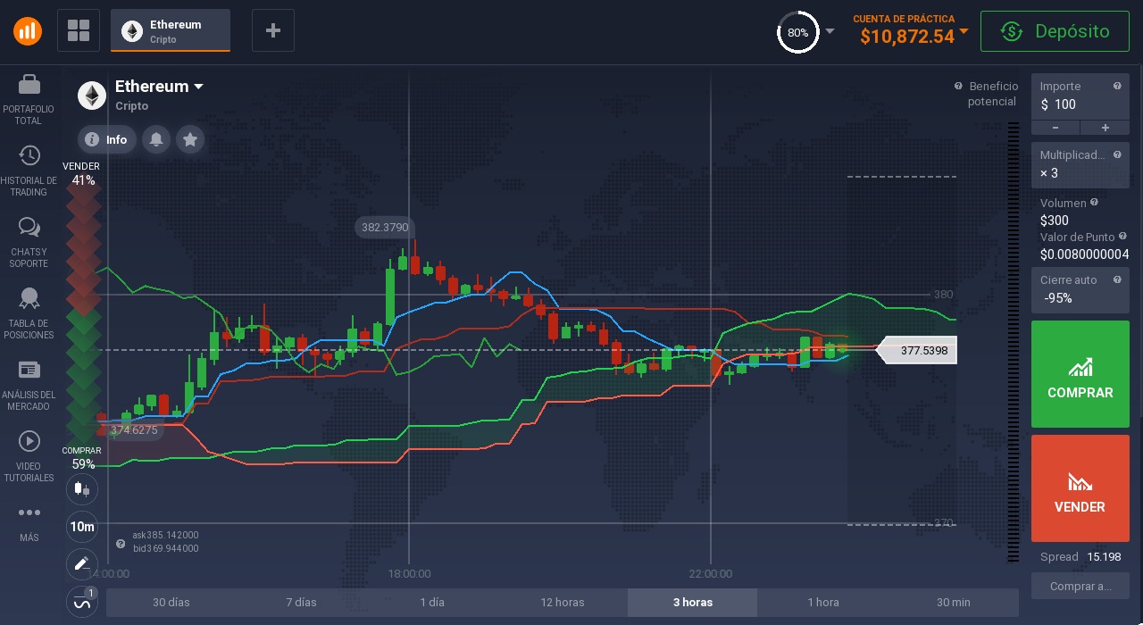This screenshot has height=625, width=1143.
Task: Click VENDER 41% sentiment label
Action: click(82, 173)
